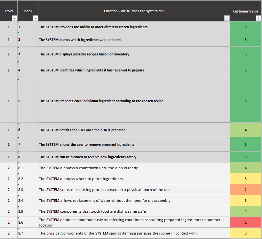Select index cell '8.2'
Image resolution: width=262 pixels, height=239 pixels.
point(28,178)
